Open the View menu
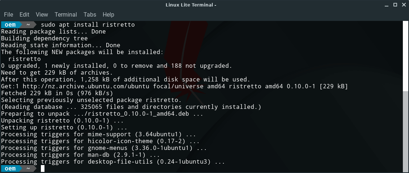Screen dimensions: 409x173 pyautogui.click(x=42, y=15)
